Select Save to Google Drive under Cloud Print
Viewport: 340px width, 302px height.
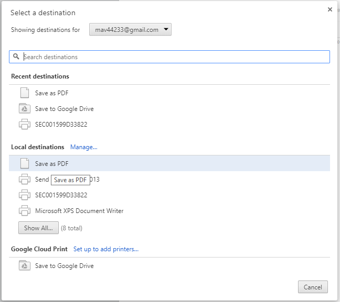point(64,266)
